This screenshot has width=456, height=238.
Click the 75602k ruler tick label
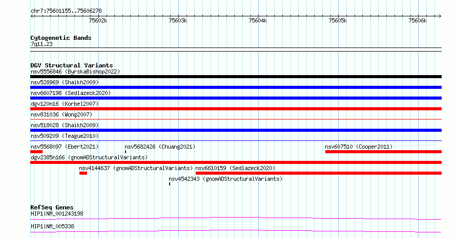(x=98, y=20)
